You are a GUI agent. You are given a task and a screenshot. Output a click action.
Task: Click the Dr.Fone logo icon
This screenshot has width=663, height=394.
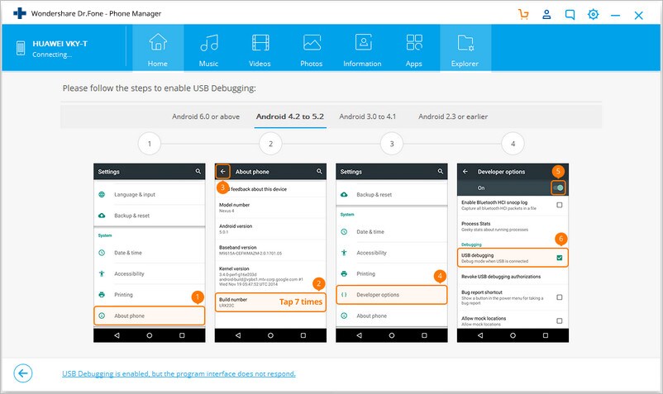coord(20,13)
